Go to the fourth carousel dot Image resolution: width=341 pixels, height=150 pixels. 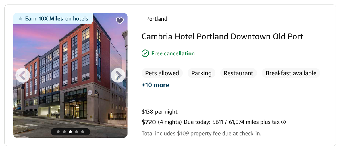(x=76, y=132)
